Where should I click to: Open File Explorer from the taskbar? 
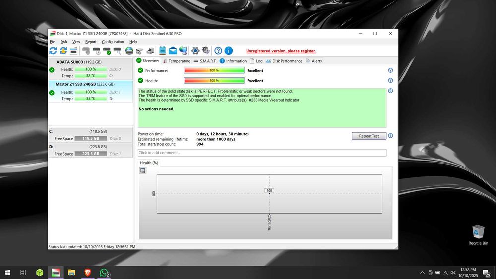(x=72, y=272)
